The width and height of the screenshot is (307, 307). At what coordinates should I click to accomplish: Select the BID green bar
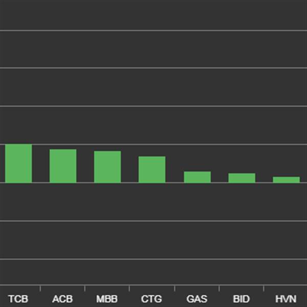click(242, 178)
